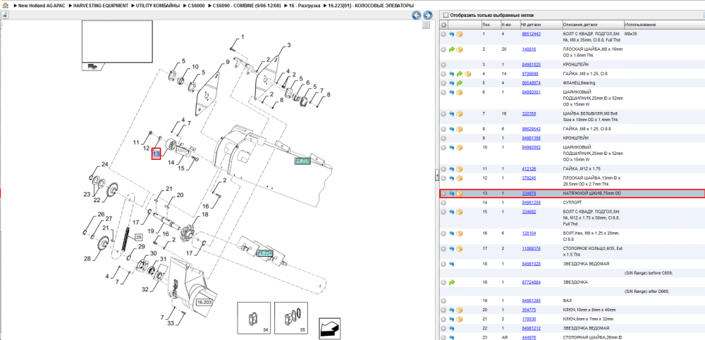Click the gray square button atop diagram
The height and width of the screenshot is (340, 705).
[427, 25]
